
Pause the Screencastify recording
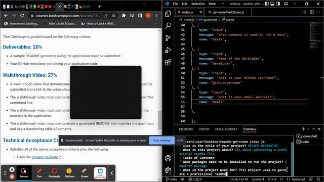click(x=12, y=170)
